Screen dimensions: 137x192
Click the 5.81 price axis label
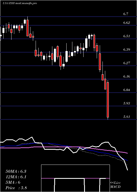[127, 117]
